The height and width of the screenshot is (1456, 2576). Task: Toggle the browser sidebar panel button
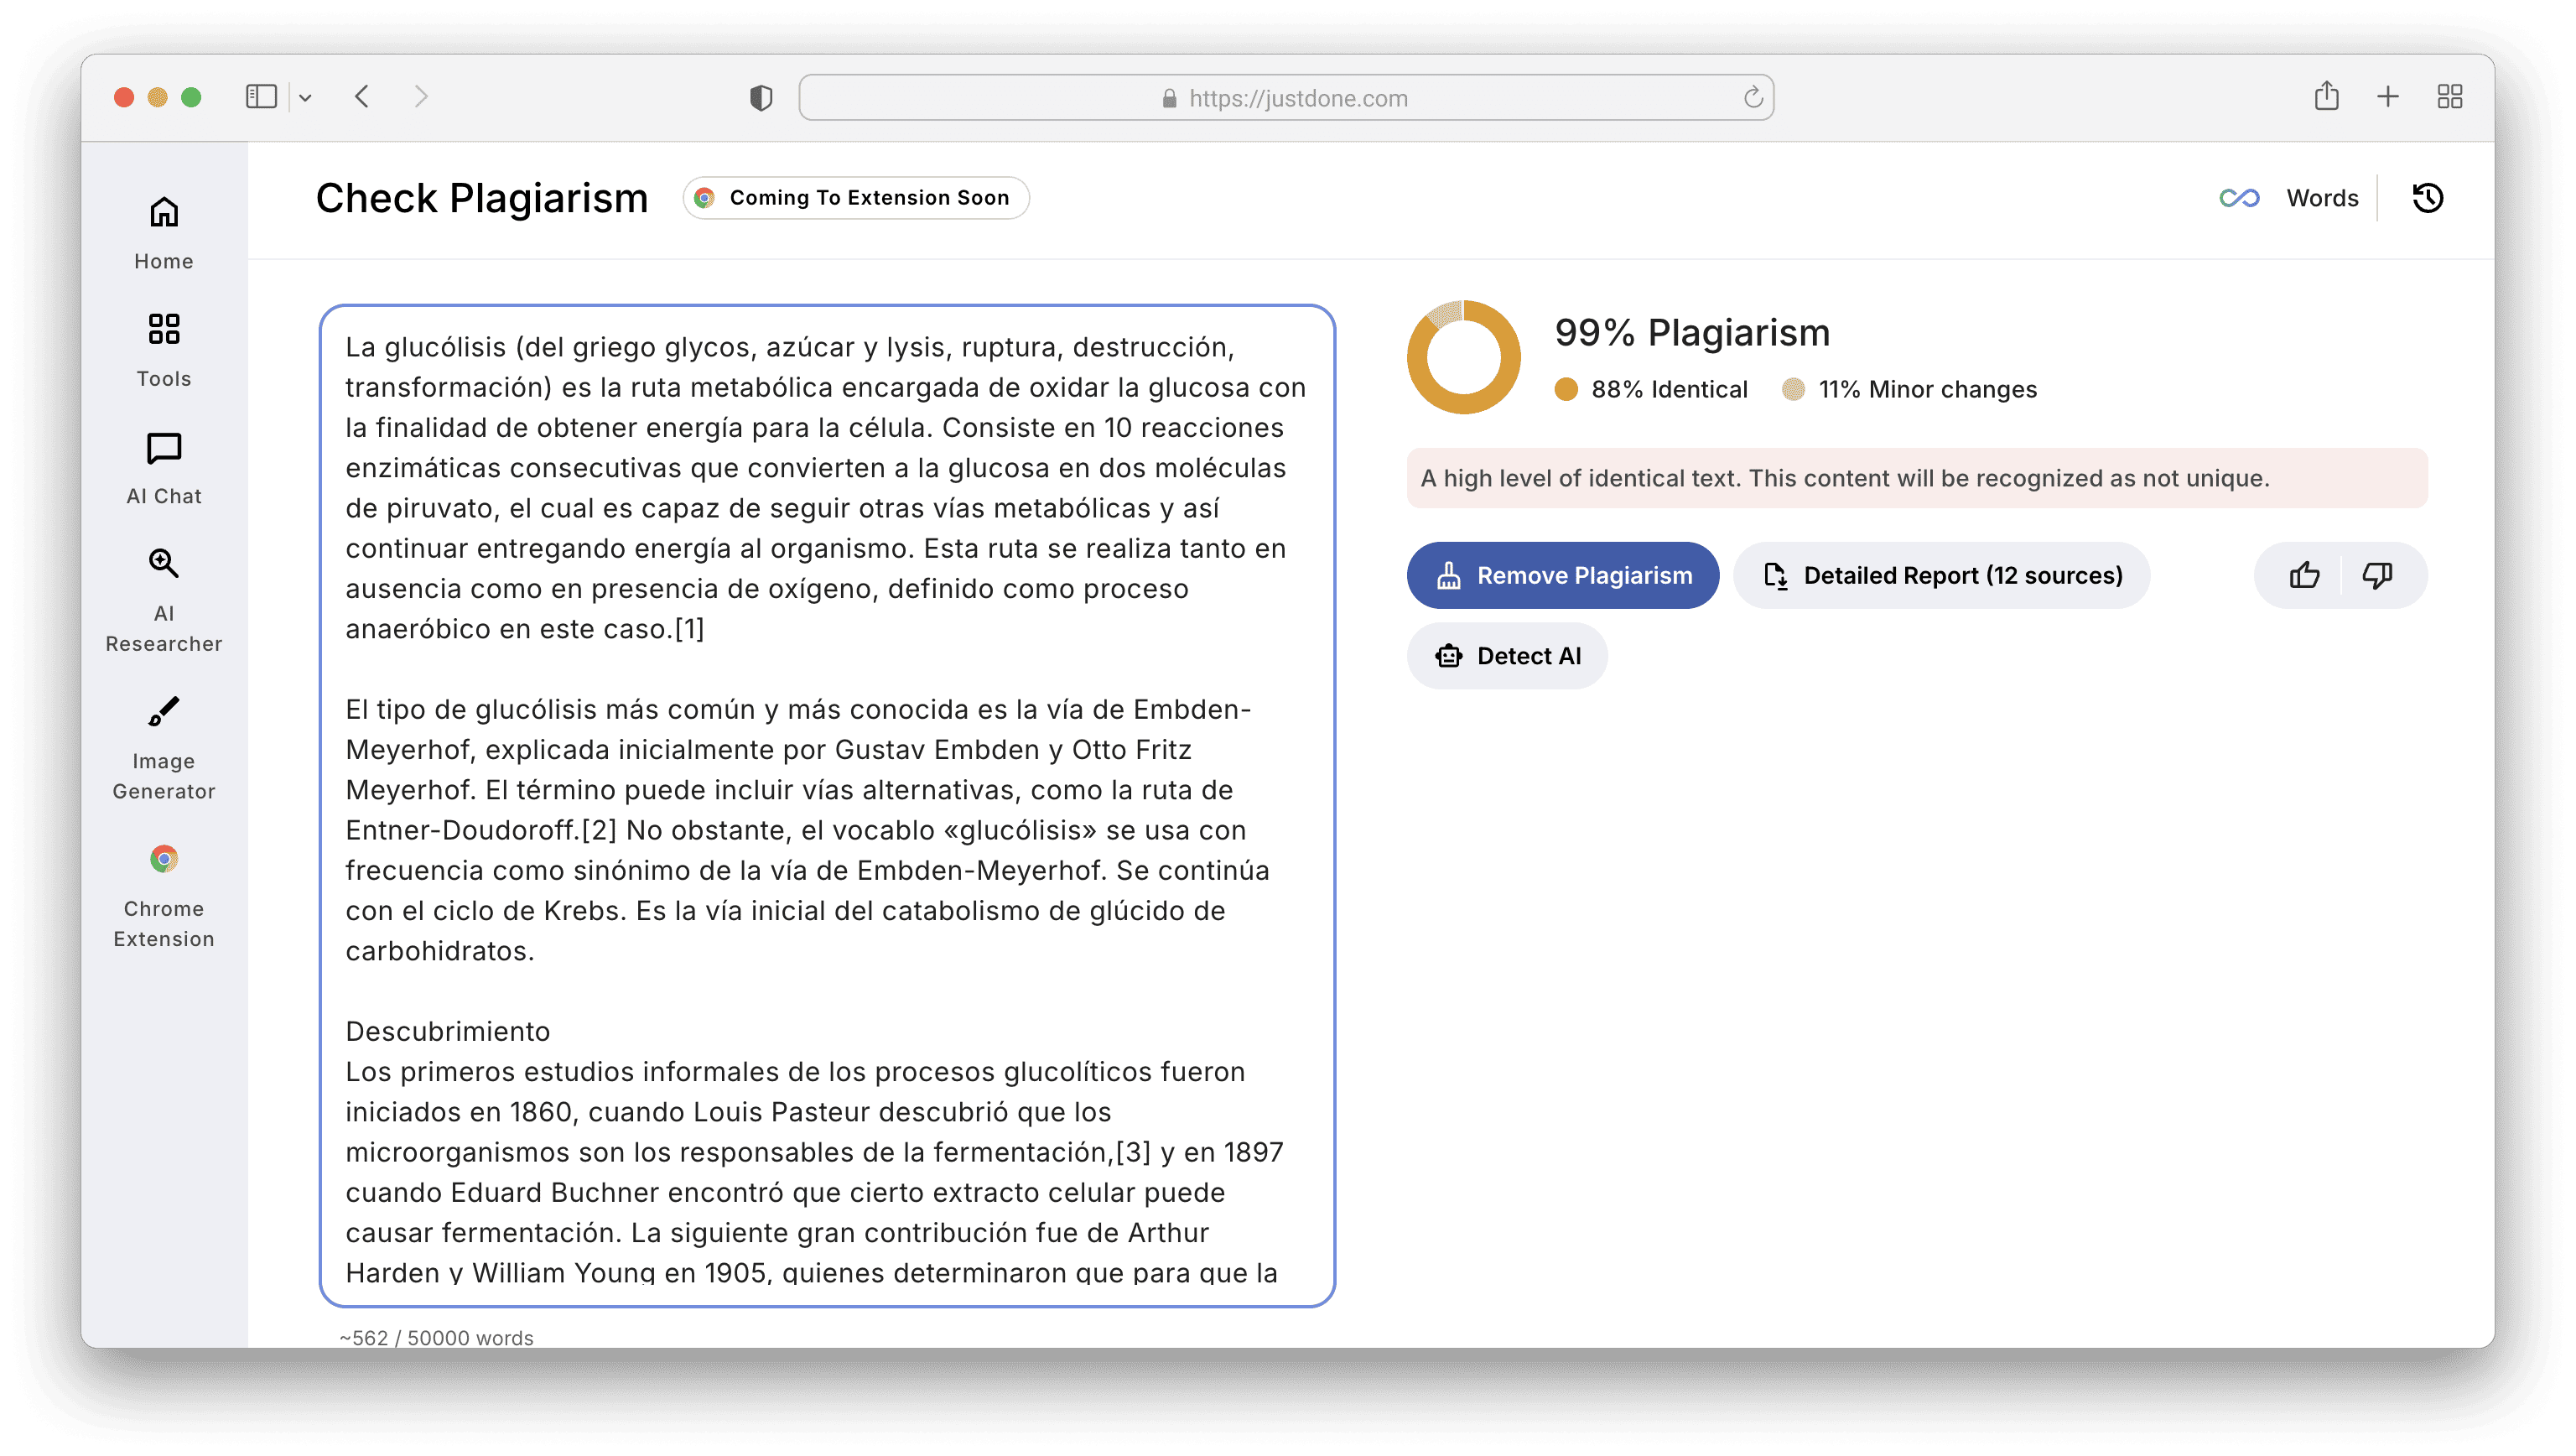261,97
